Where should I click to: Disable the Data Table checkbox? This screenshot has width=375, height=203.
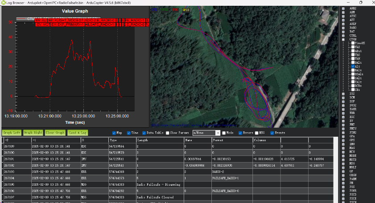[x=144, y=133]
